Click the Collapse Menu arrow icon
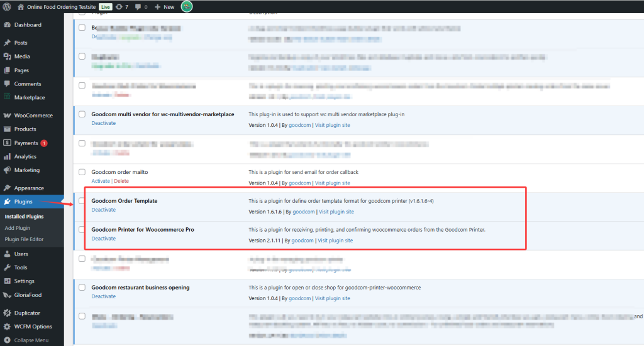This screenshot has width=644, height=346. (7, 340)
